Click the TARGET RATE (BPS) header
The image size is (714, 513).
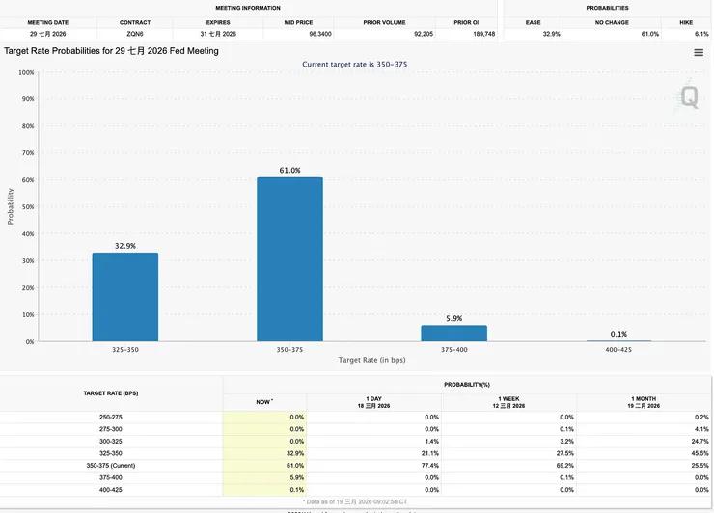[111, 393]
